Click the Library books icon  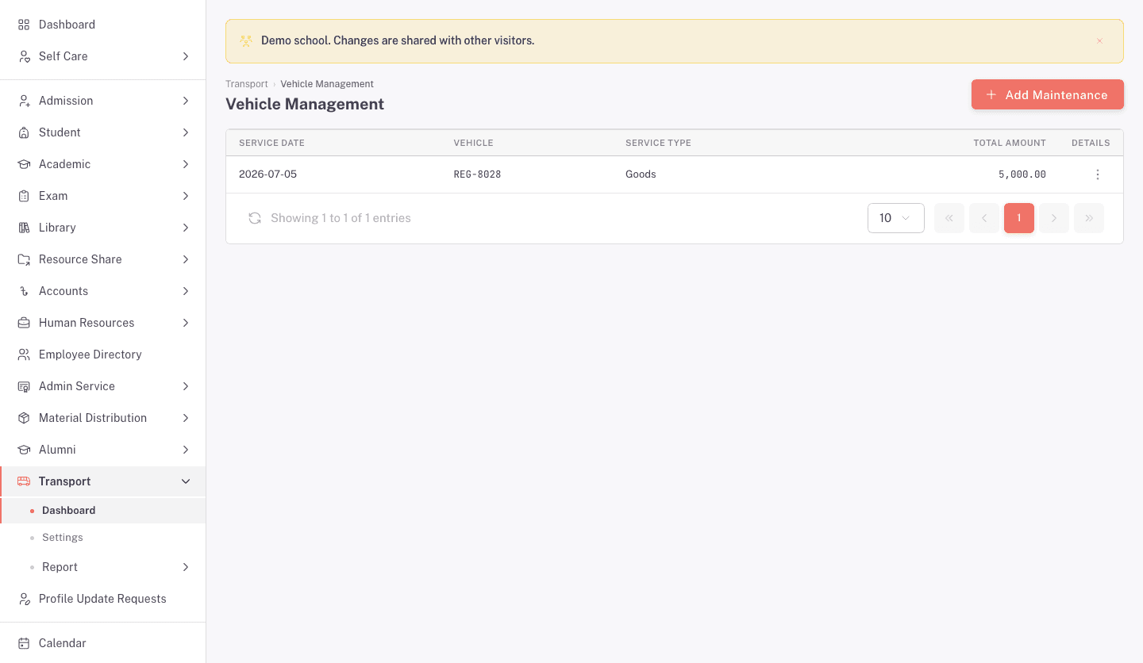(24, 228)
